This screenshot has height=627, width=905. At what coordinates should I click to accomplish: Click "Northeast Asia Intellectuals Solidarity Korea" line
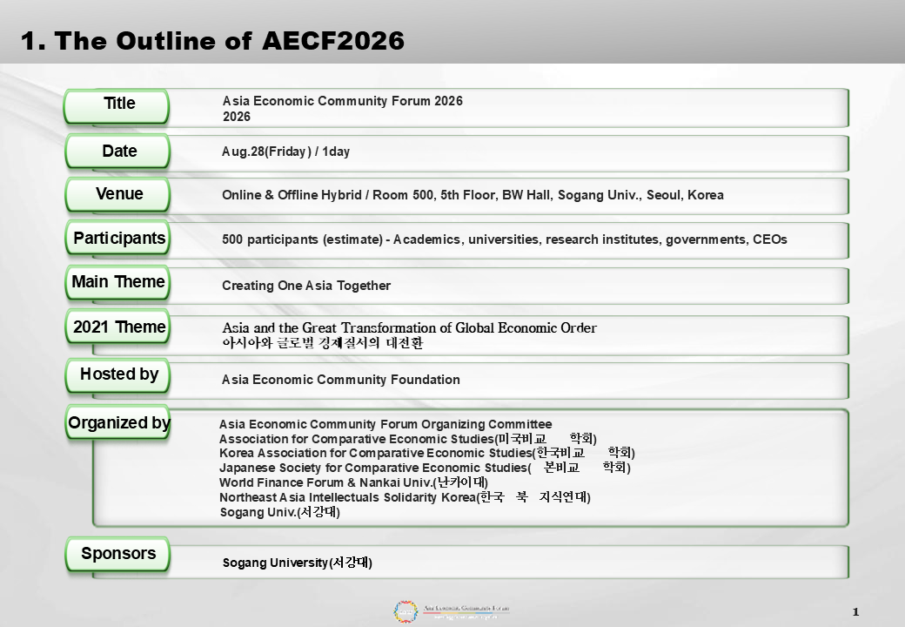point(406,497)
